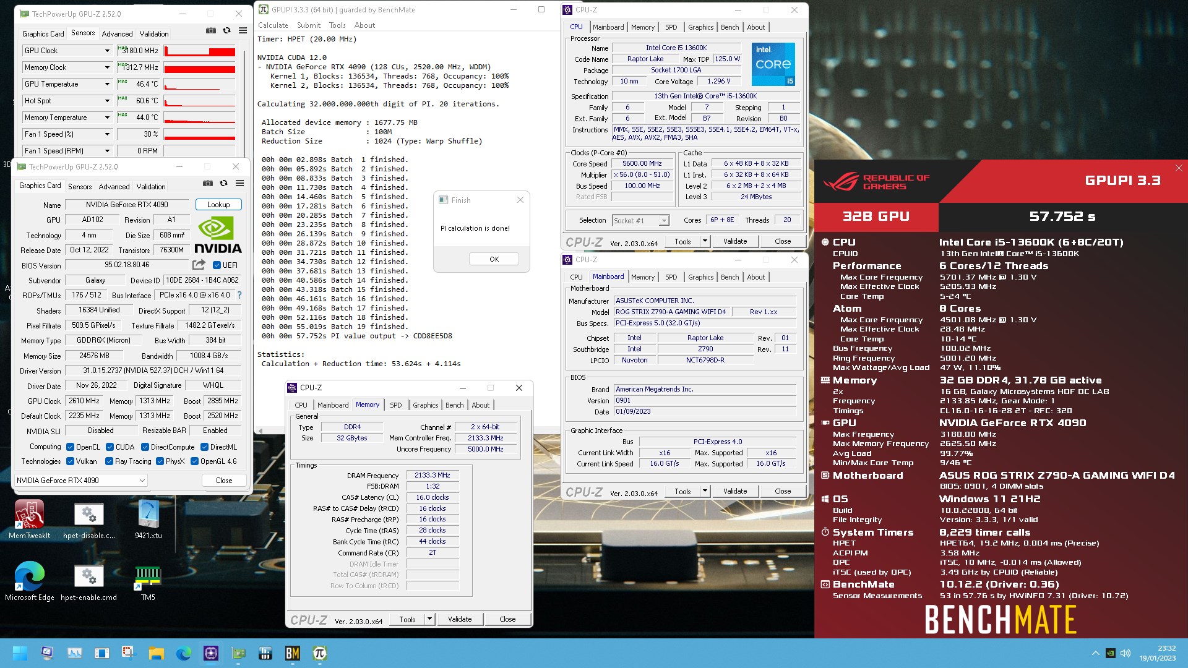This screenshot has height=668, width=1188.
Task: Open the Snipping Tool from the taskbar
Action: pos(129,653)
